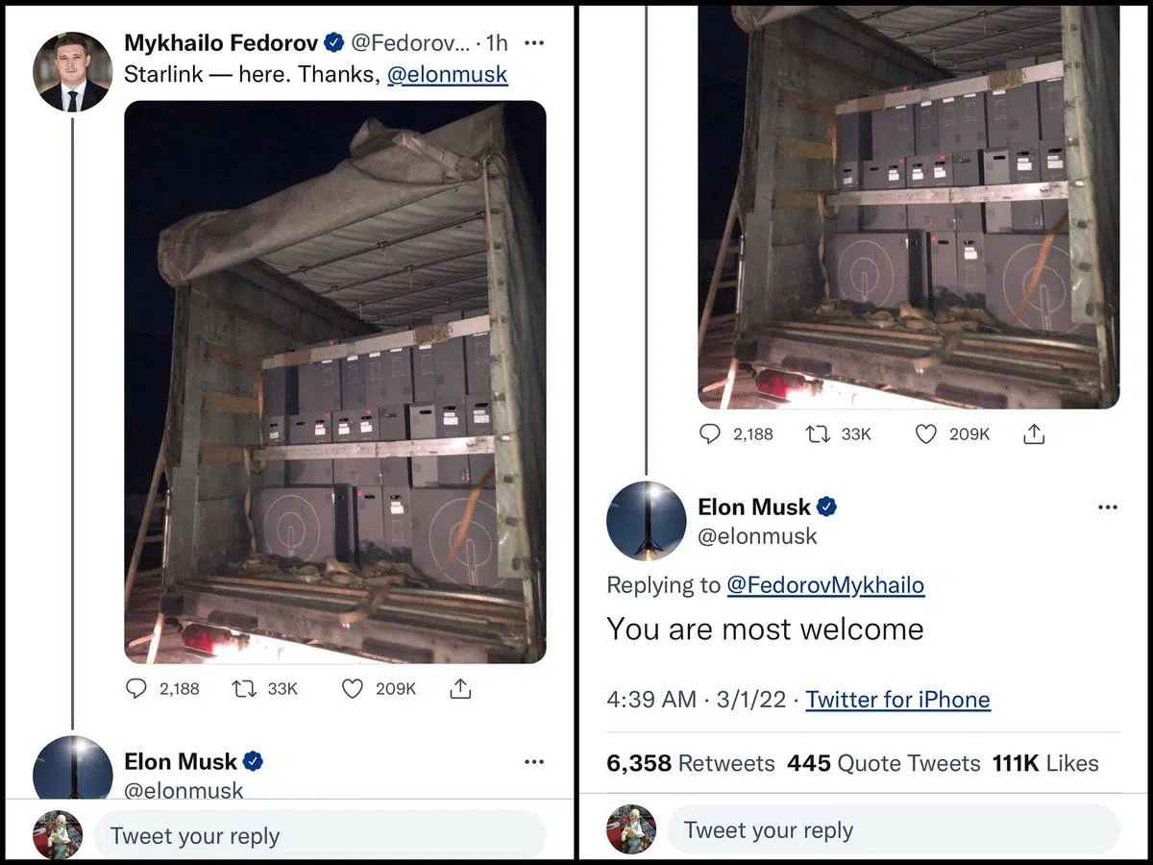Open more options on Fedorov tweet
Image resolution: width=1153 pixels, height=865 pixels.
click(534, 43)
